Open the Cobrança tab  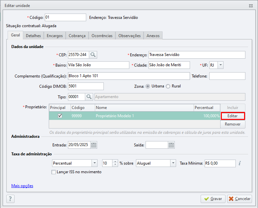point(77,36)
